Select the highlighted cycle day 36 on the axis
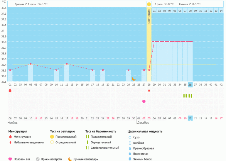Viewport: 226px width, 161px height. click(x=190, y=85)
